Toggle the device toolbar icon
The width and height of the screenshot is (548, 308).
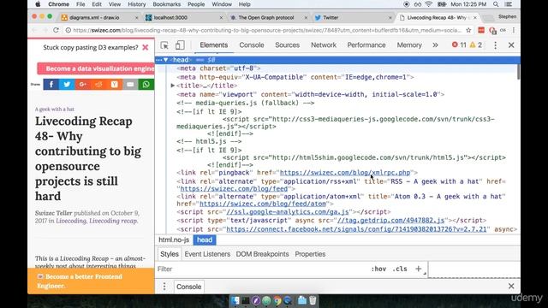180,45
